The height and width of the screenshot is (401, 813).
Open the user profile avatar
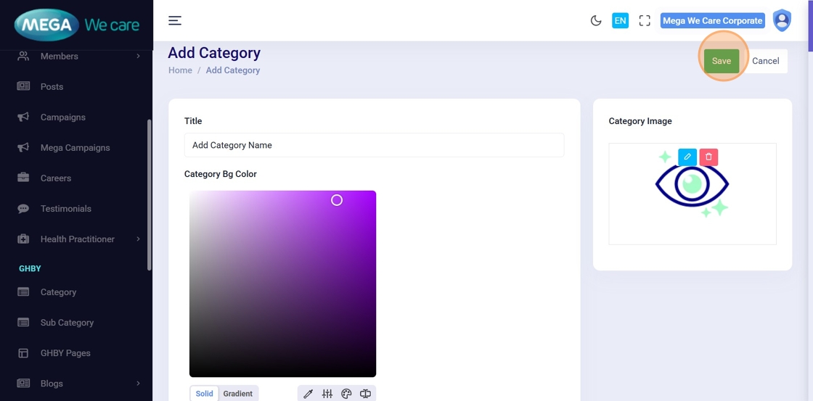pos(782,20)
